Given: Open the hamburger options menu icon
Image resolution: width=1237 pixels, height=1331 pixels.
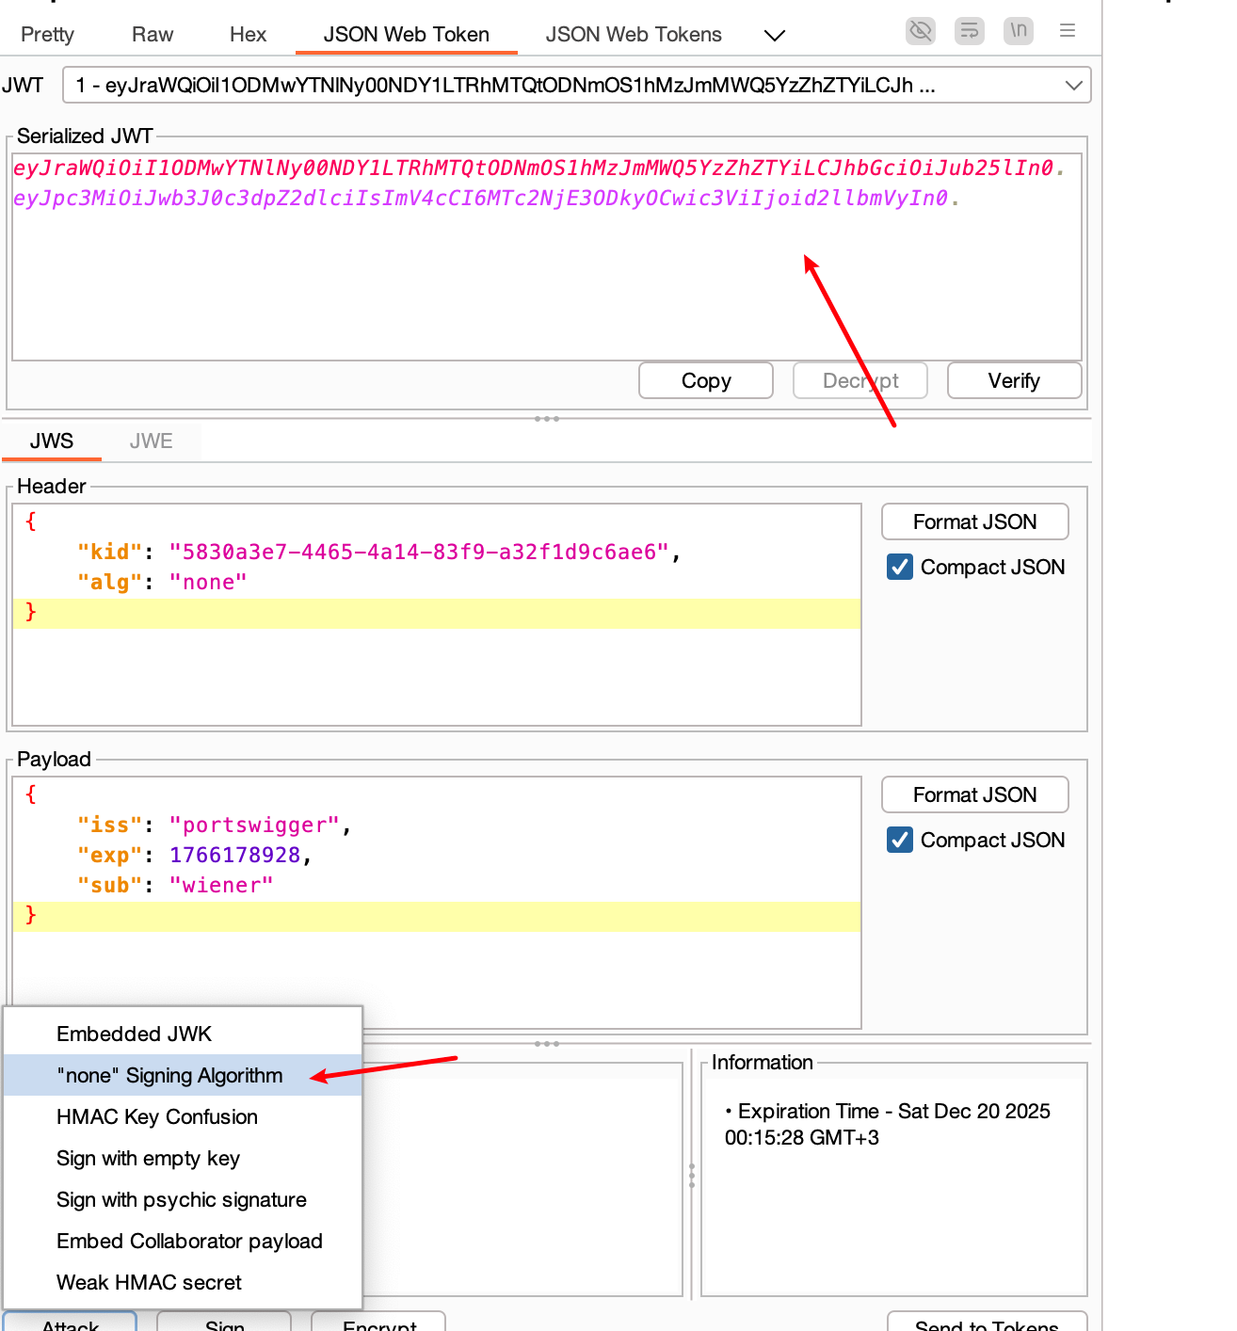Looking at the screenshot, I should [1067, 31].
